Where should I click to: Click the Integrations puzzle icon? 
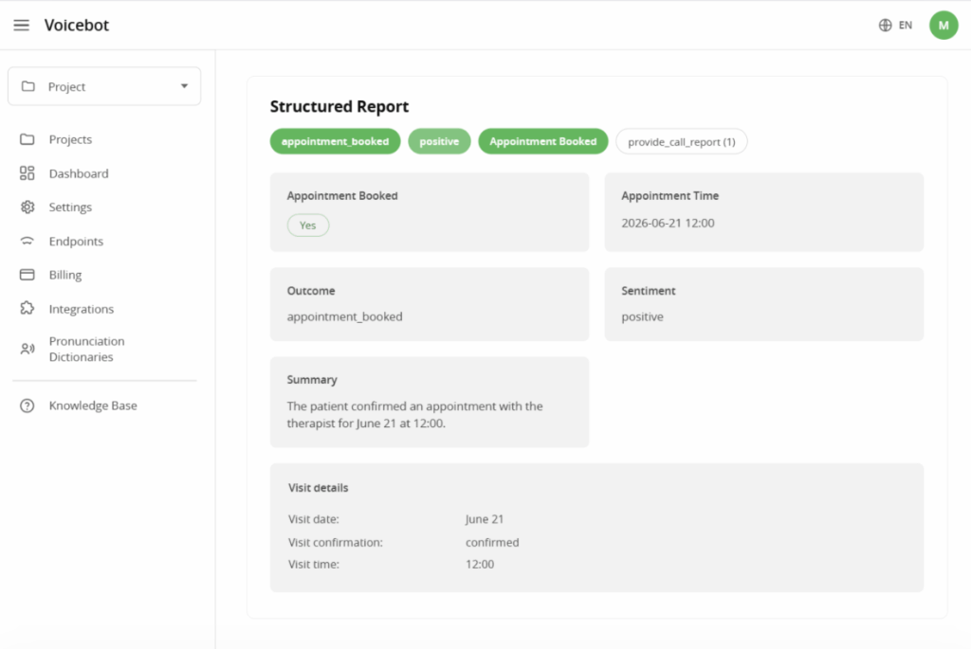coord(27,308)
